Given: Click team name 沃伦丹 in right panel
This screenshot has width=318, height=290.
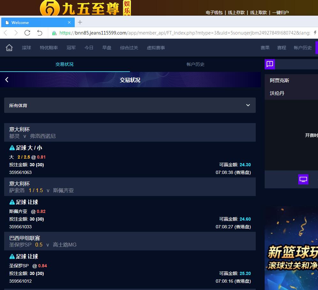Looking at the screenshot, I should click(277, 93).
